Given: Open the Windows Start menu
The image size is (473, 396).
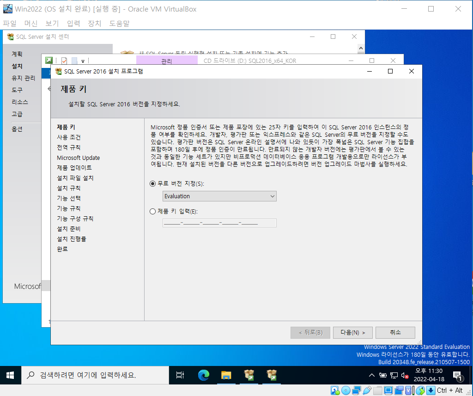Looking at the screenshot, I should click(10, 375).
